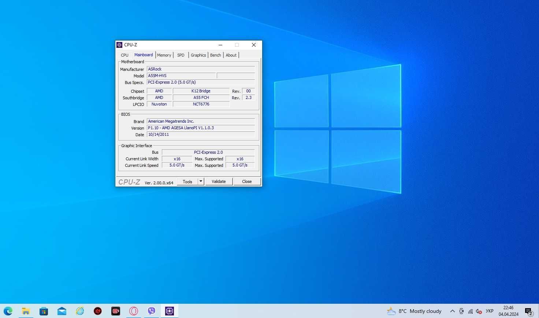539x318 pixels.
Task: Click the Meet Now camera tray icon
Action: 461,311
